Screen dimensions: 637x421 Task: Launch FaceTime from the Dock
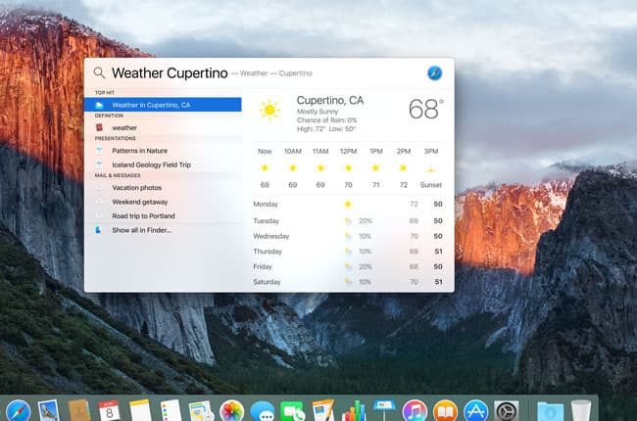292,411
